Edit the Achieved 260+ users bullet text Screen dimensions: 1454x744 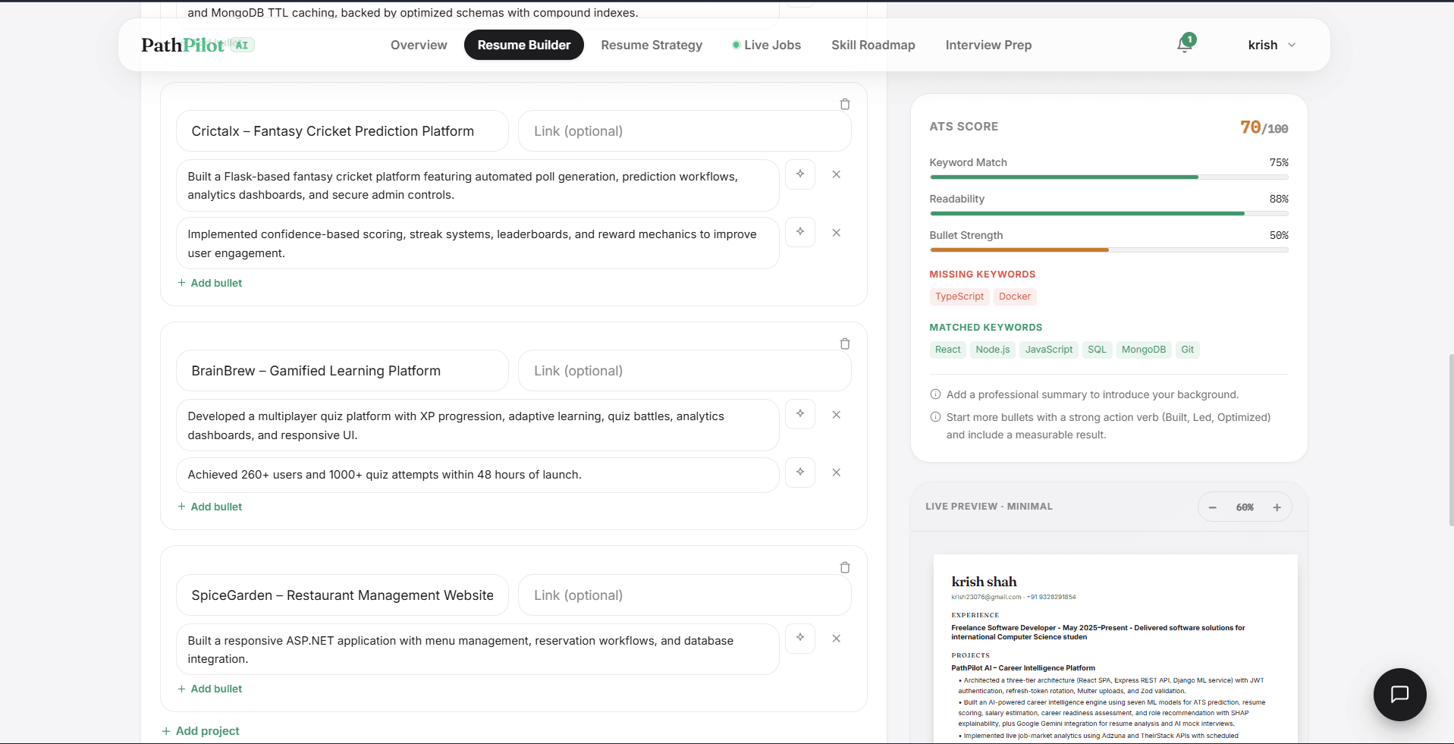(478, 475)
